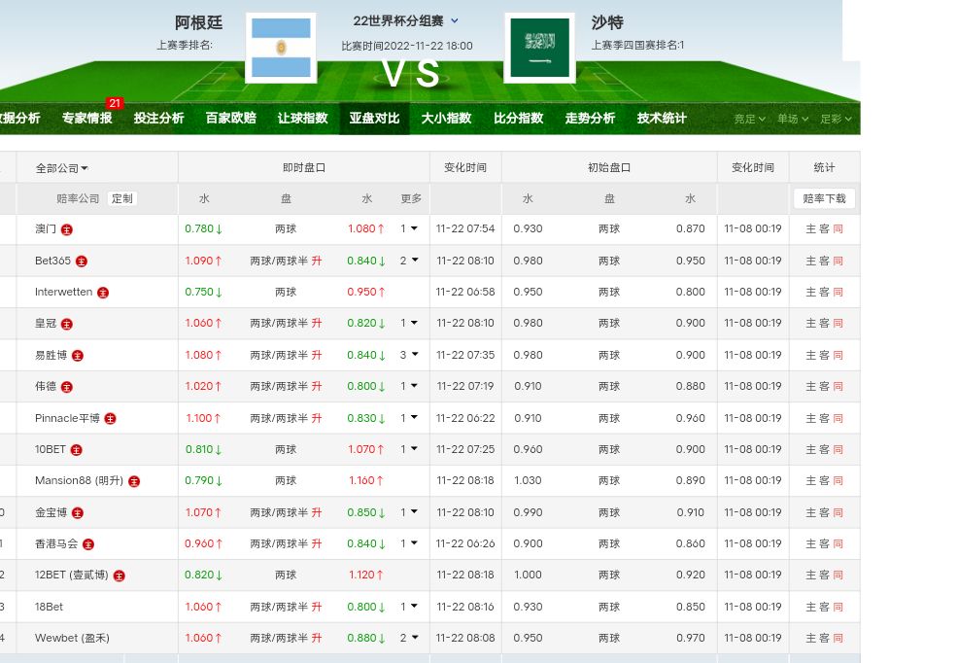Image resolution: width=958 pixels, height=663 pixels.
Task: Click the red 主 icon beside 澳门
Action: point(66,229)
